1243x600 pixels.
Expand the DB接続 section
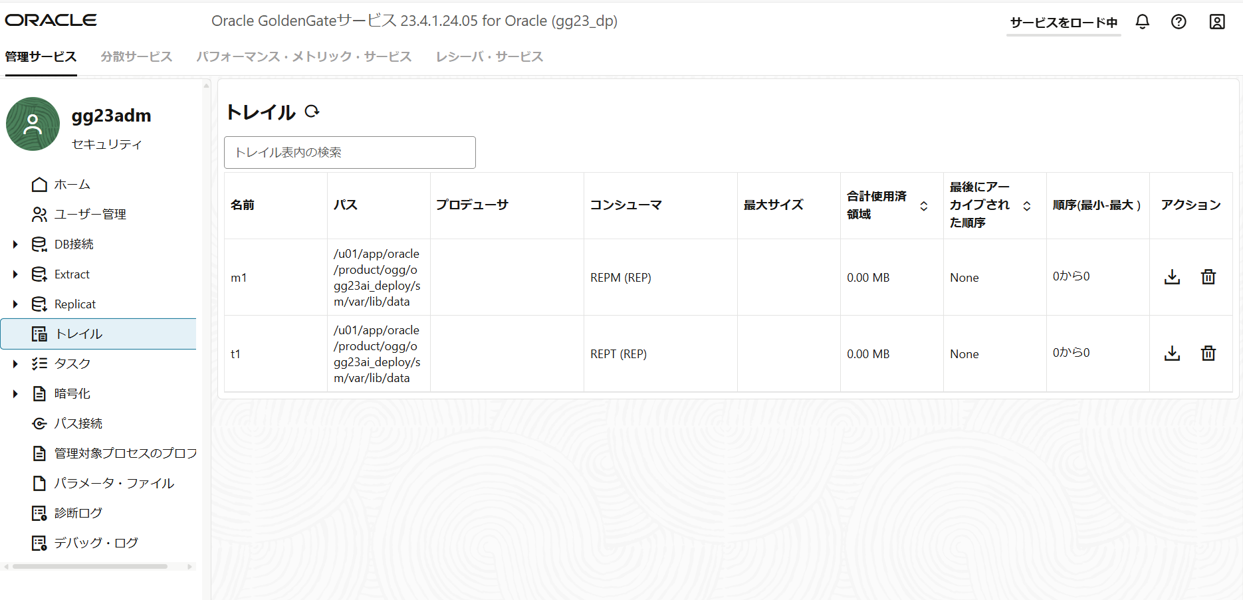16,244
